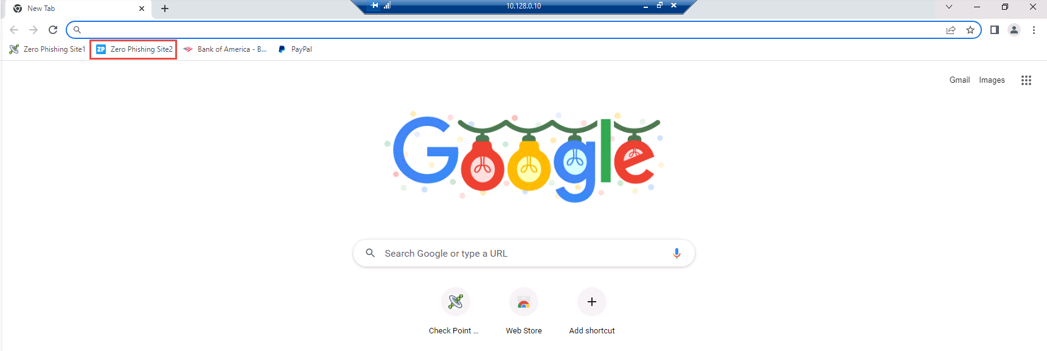The image size is (1047, 351).
Task: Open the Chrome profile avatar
Action: [1014, 30]
